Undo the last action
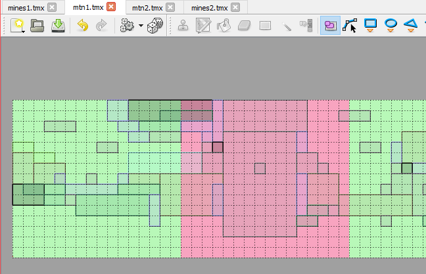Screen dimensions: 426x274 [83, 26]
